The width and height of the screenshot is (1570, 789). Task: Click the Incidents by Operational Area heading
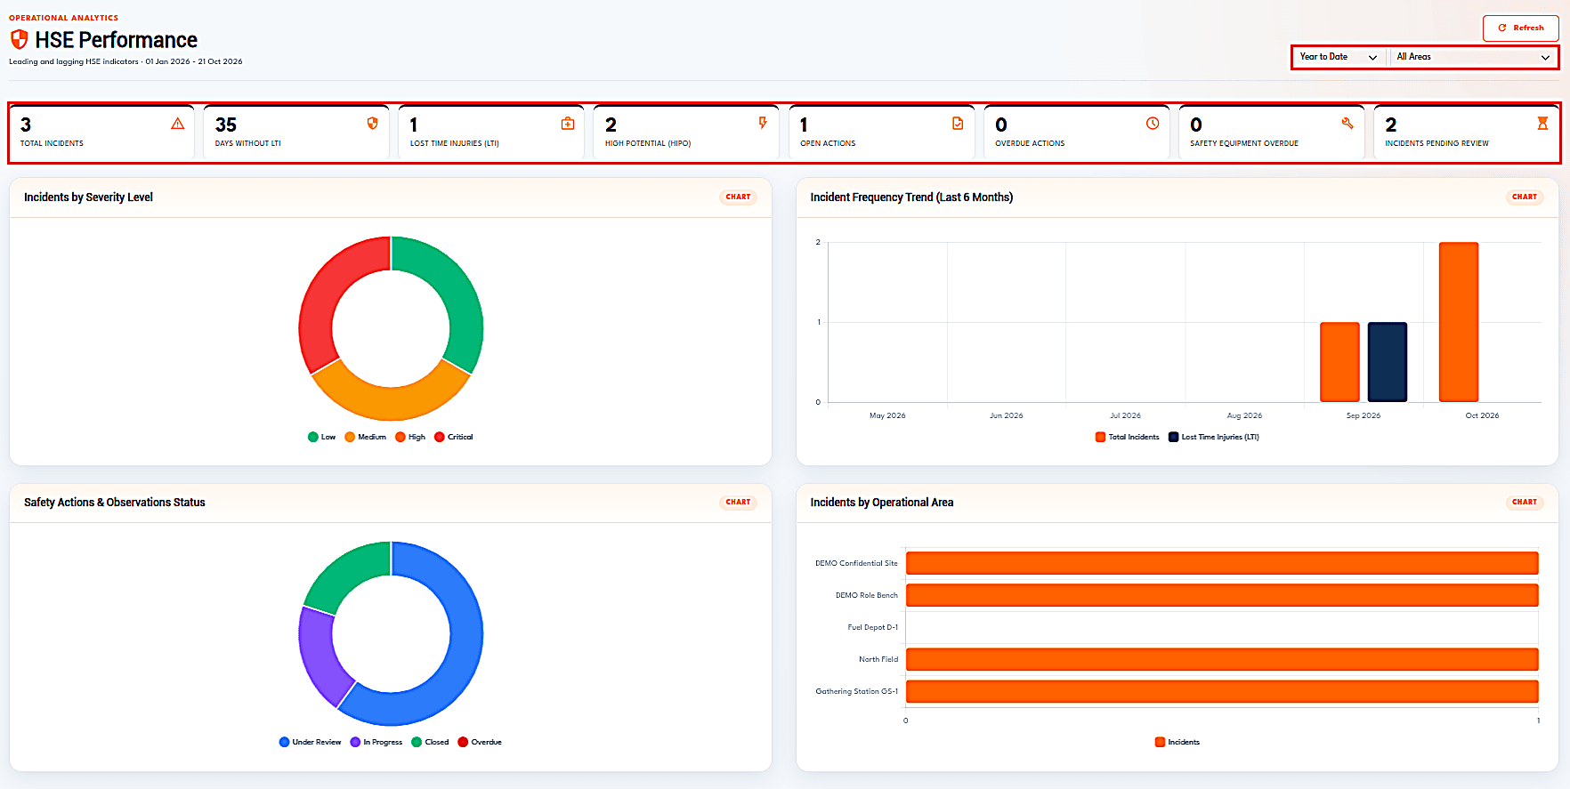[x=881, y=503]
